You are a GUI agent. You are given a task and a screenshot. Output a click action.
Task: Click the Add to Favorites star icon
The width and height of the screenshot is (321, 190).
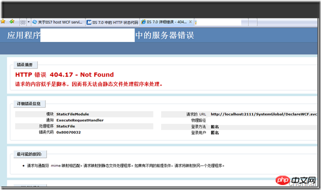pyautogui.click(x=12, y=21)
